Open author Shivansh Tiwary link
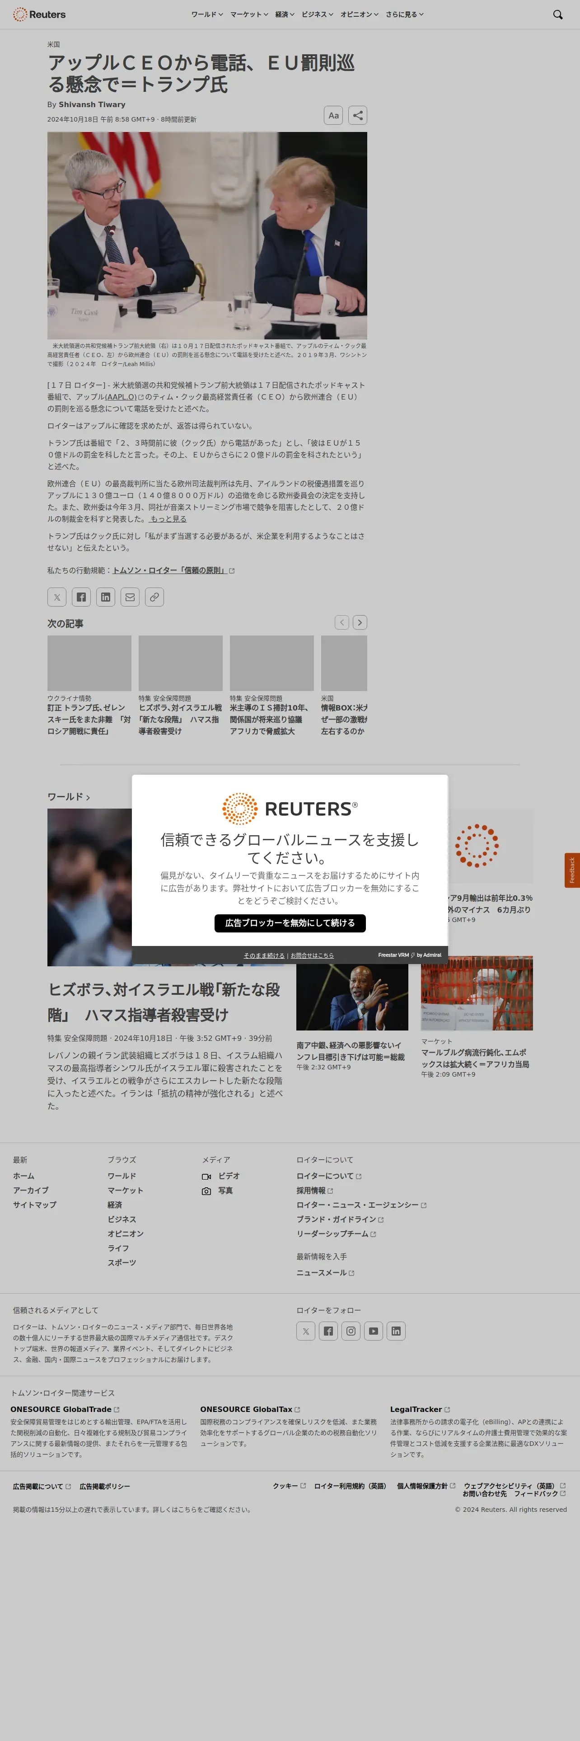 (x=92, y=104)
